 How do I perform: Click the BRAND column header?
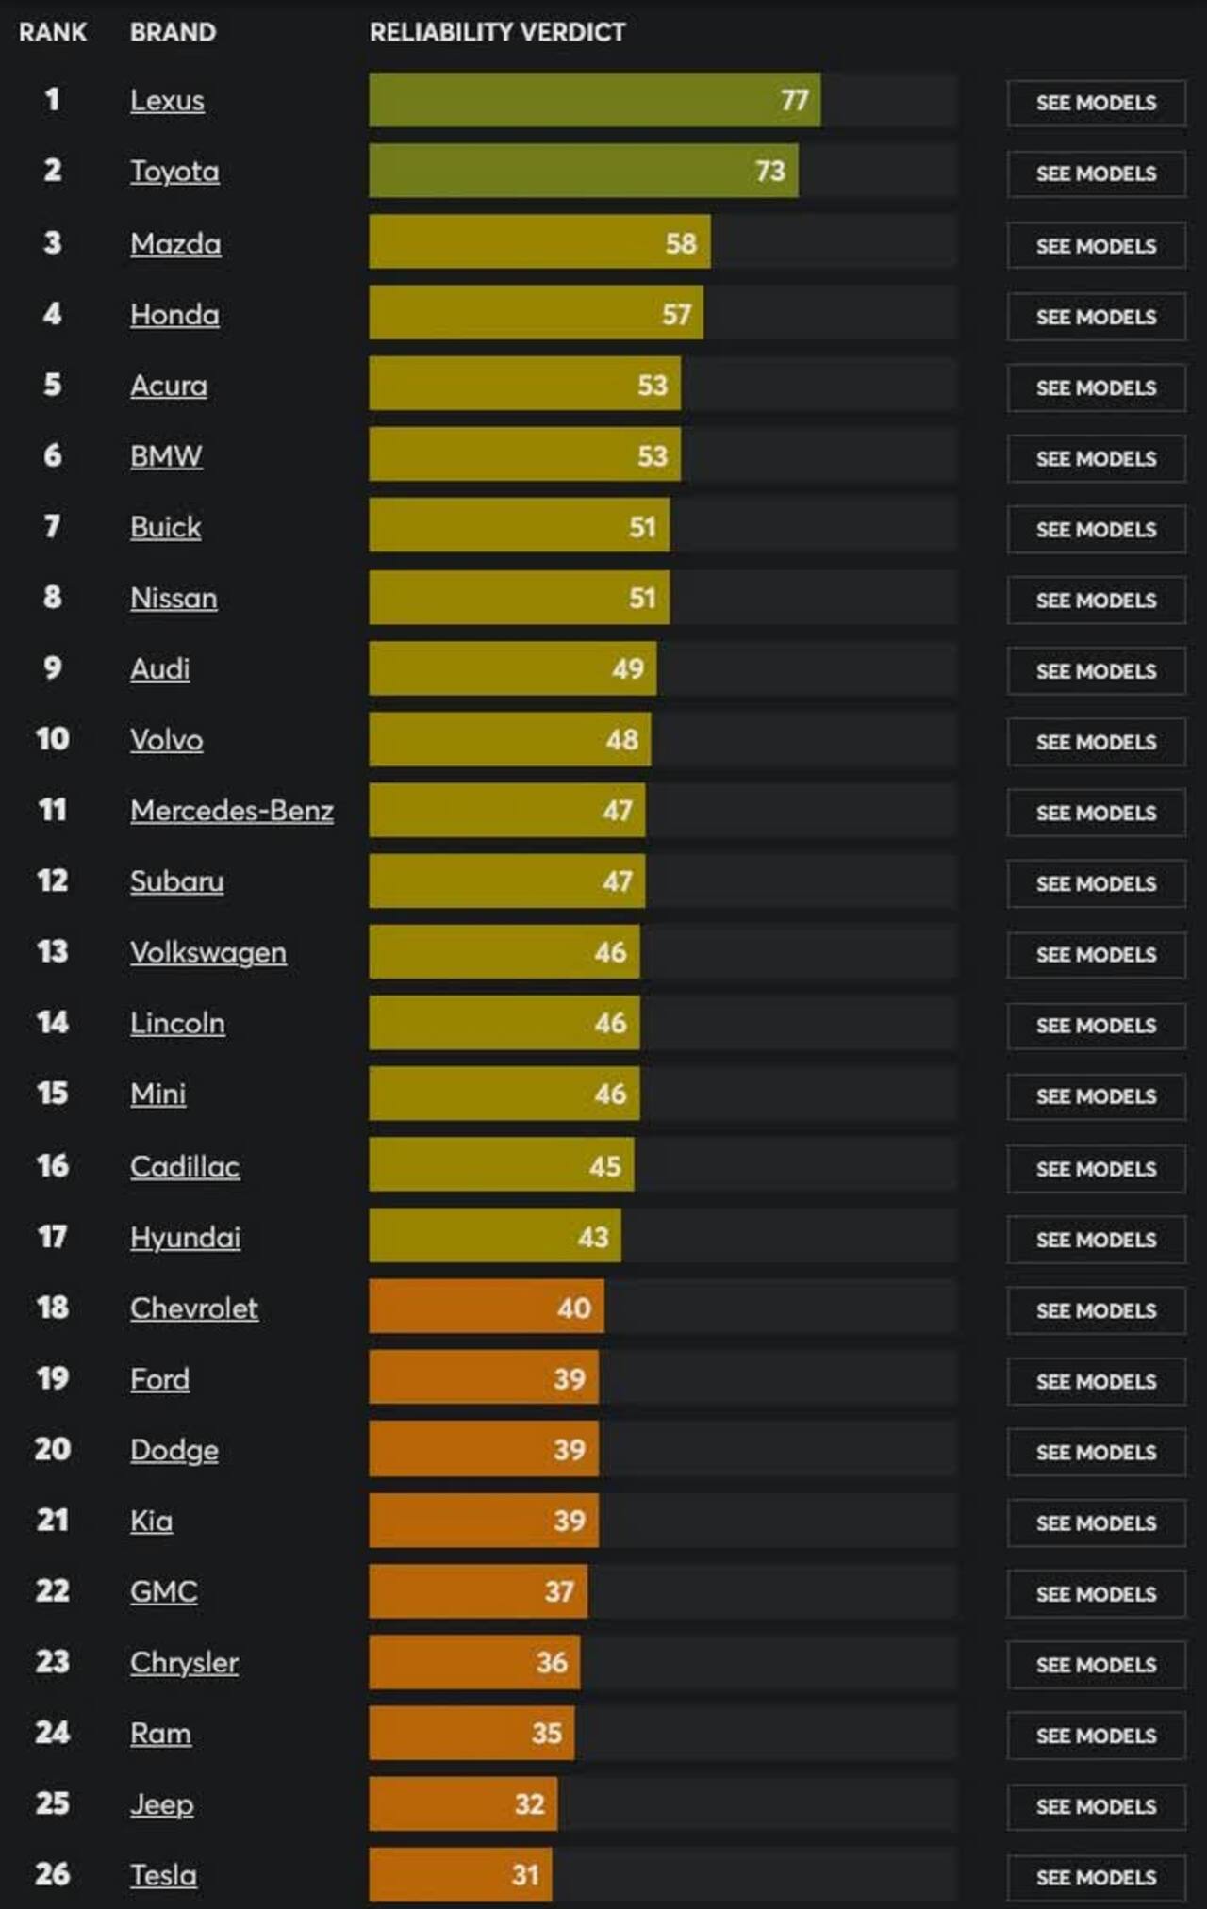tap(174, 31)
